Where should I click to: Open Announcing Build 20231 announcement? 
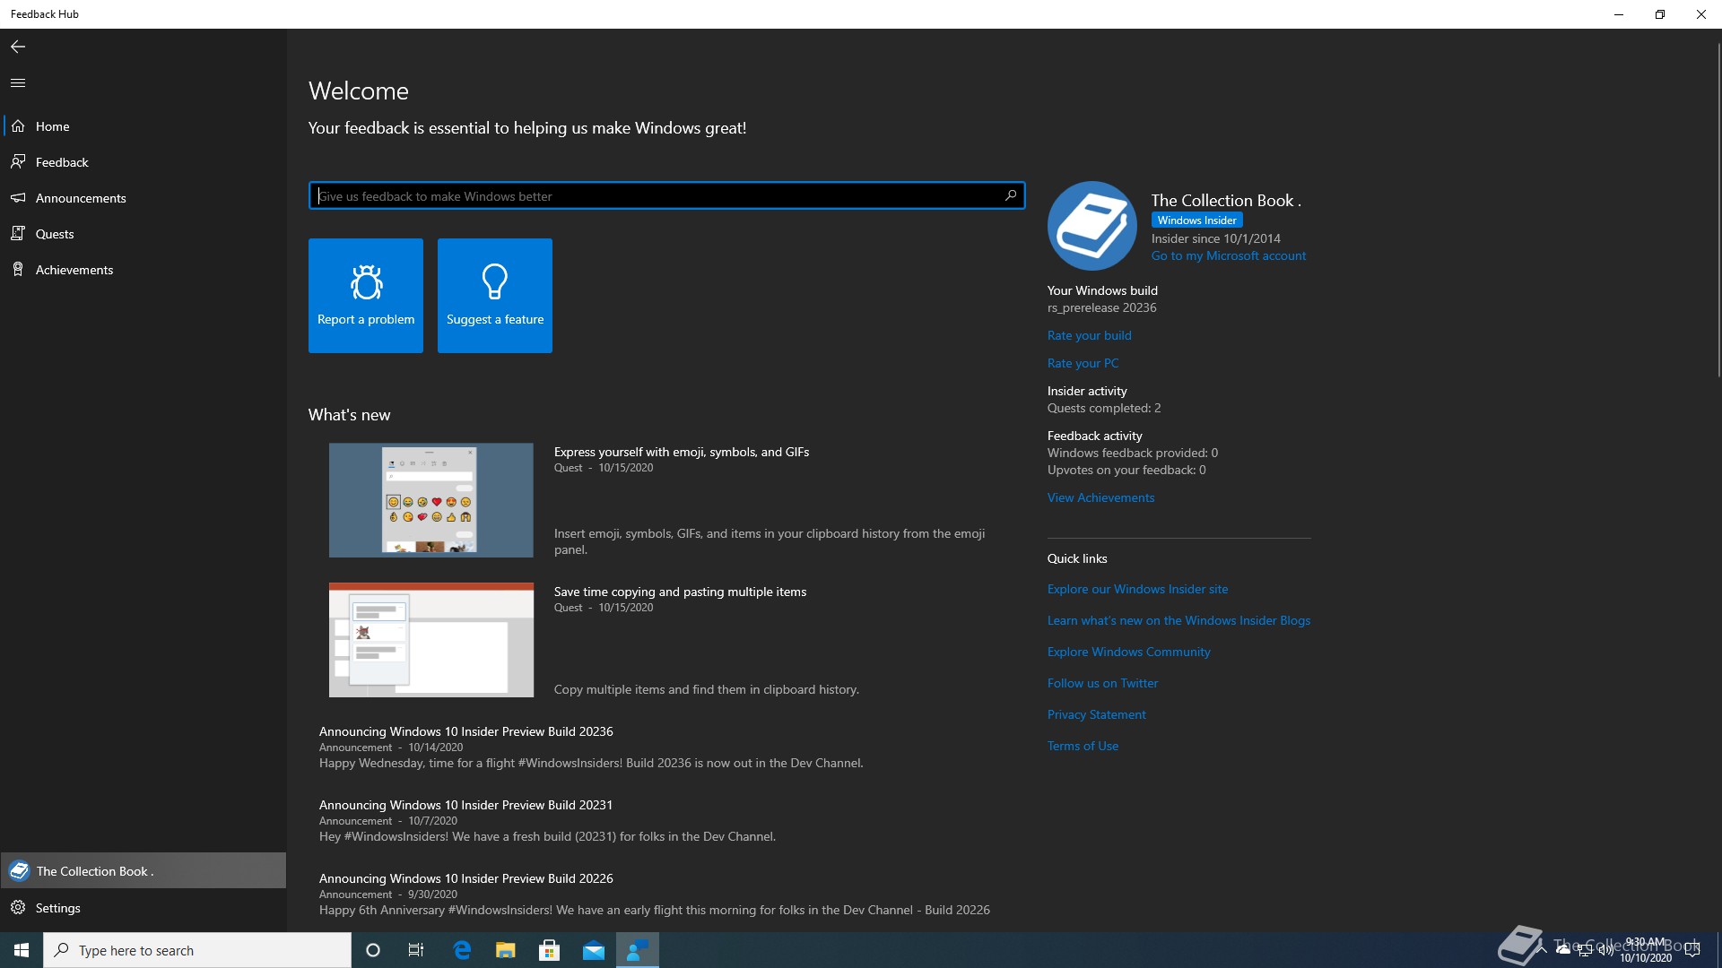(465, 805)
